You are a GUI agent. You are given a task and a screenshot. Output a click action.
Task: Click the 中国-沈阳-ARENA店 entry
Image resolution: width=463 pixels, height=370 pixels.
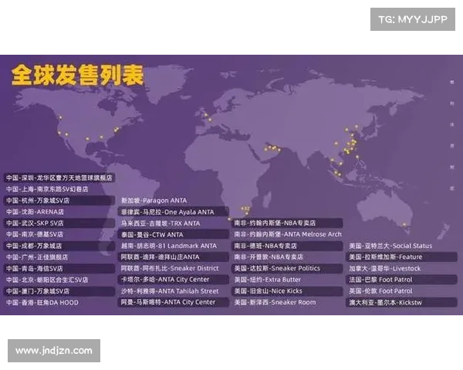(35, 212)
